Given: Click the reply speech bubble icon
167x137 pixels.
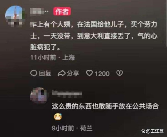Looking at the screenshot, I should coord(34,73).
